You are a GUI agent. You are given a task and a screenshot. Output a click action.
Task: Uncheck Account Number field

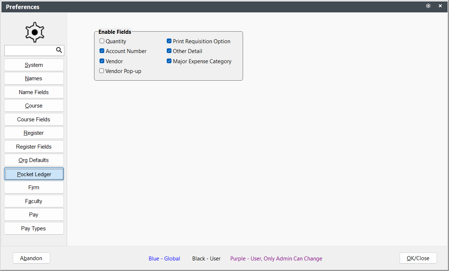click(x=102, y=51)
